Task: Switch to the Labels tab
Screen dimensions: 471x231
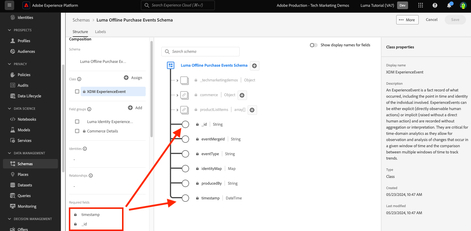Action: click(x=100, y=32)
